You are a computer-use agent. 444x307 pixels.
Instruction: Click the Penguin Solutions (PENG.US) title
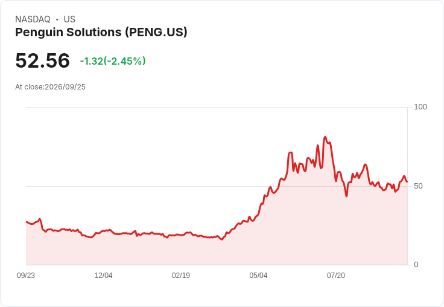pos(101,32)
